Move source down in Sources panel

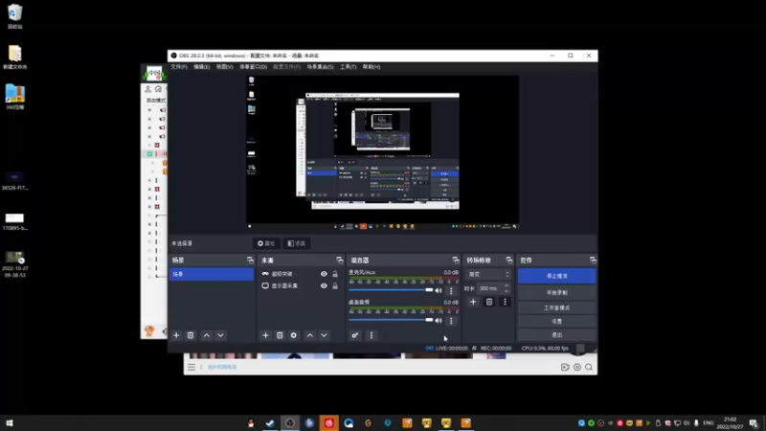[x=324, y=335]
